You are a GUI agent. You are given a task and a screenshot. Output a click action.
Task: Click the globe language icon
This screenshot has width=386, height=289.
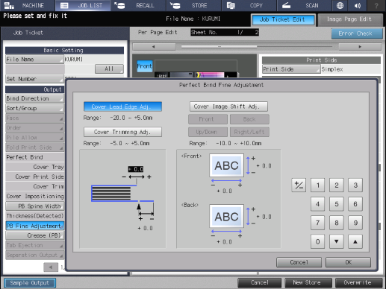(x=340, y=5)
